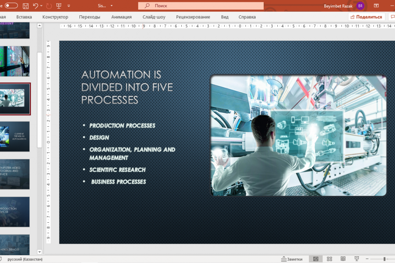Open the Beyimbet Razak account profile

pyautogui.click(x=360, y=6)
